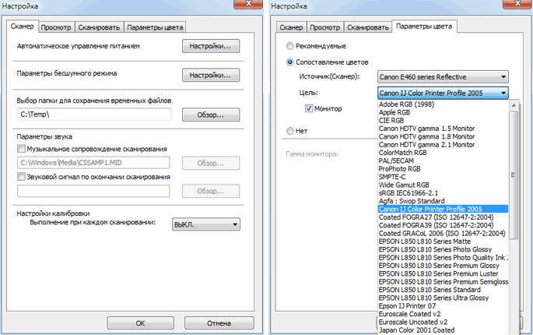Click the profile list scrollbar thumb
The width and height of the screenshot is (533, 335).
[x=514, y=175]
